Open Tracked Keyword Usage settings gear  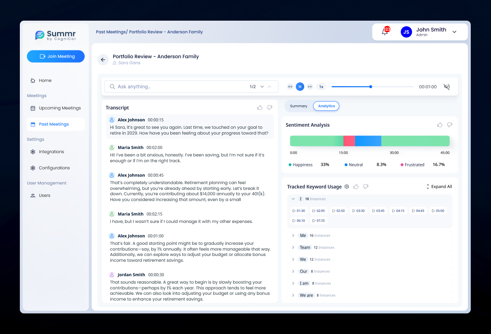click(x=347, y=187)
